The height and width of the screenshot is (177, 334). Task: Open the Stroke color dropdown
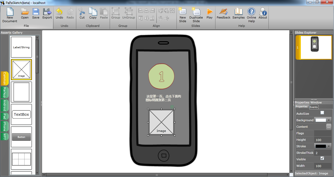tap(329, 146)
